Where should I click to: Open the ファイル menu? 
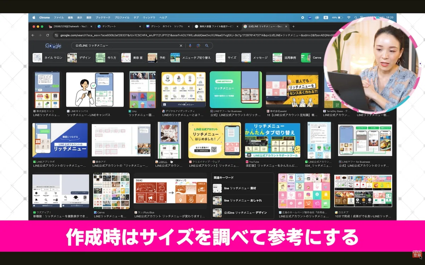[x=59, y=17]
